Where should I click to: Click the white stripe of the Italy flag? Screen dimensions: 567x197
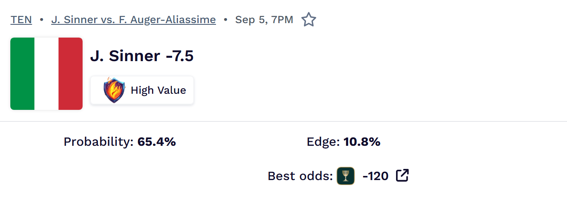46,74
